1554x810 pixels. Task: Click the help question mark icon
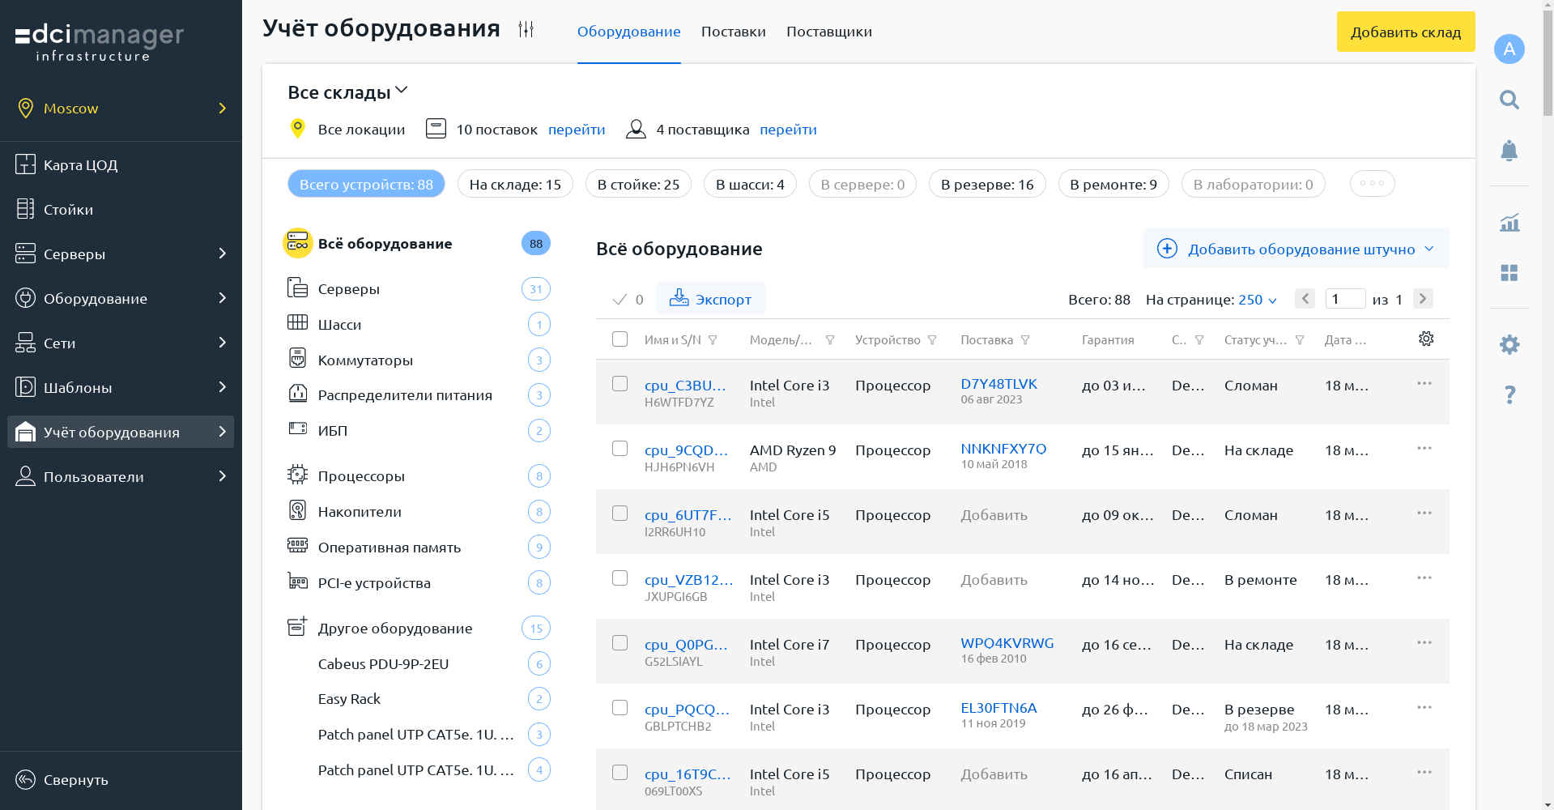click(1509, 394)
